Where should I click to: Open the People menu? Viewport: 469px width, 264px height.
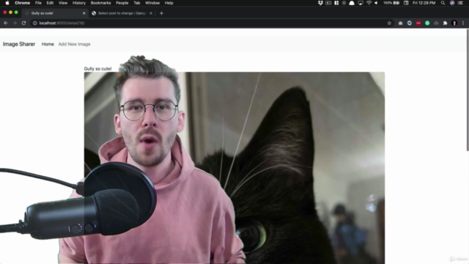(x=122, y=3)
